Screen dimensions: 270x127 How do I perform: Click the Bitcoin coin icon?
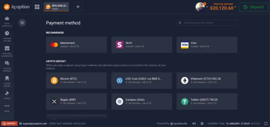(54, 80)
